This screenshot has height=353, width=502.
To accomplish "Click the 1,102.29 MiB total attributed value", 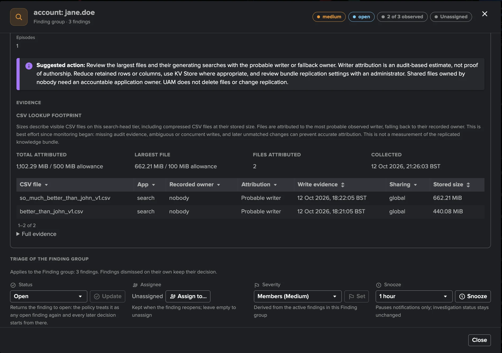I will (x=59, y=166).
